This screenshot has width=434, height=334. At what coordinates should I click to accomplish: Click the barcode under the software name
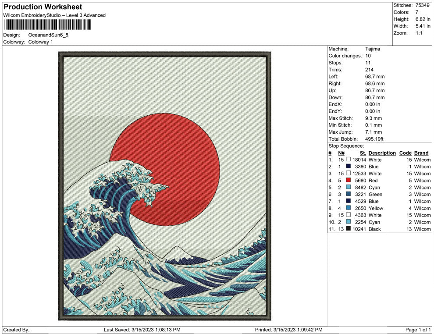[47, 25]
